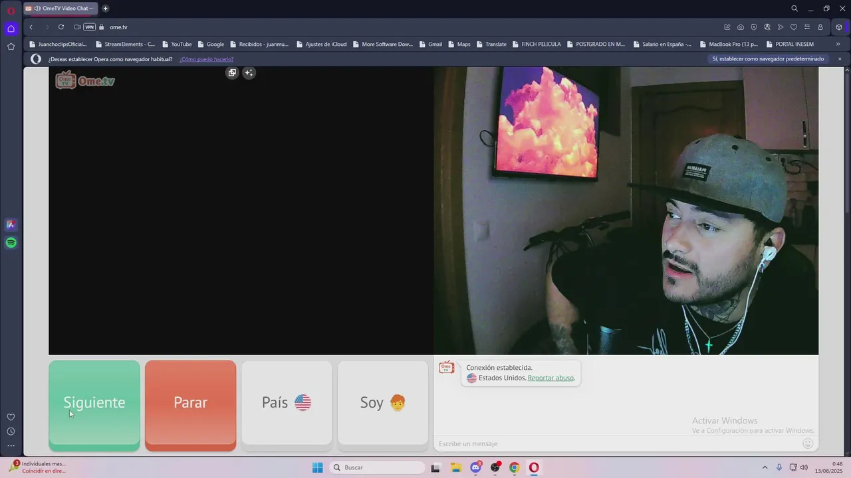This screenshot has width=851, height=478.
Task: Open the Maps bookmark
Action: tap(459, 44)
